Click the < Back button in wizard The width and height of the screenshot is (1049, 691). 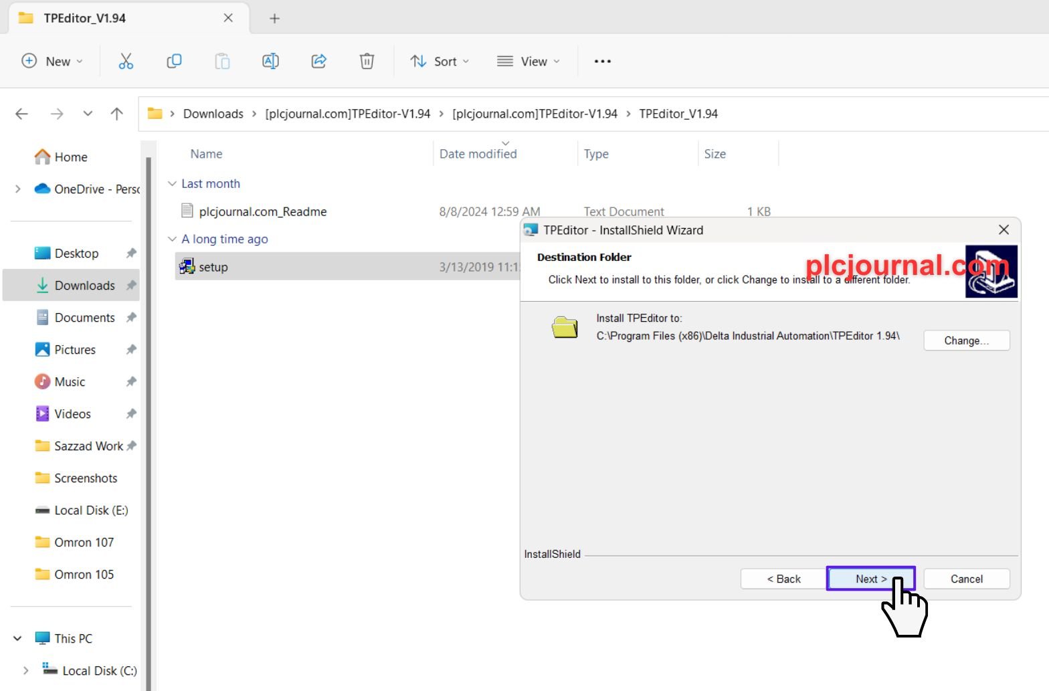point(783,579)
